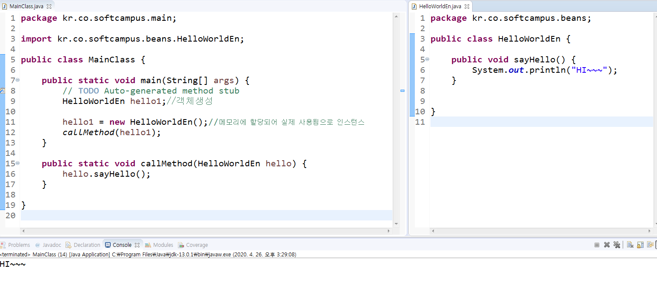Image resolution: width=657 pixels, height=288 pixels.
Task: Click line number 20 in MainClass.java
Action: (x=10, y=216)
